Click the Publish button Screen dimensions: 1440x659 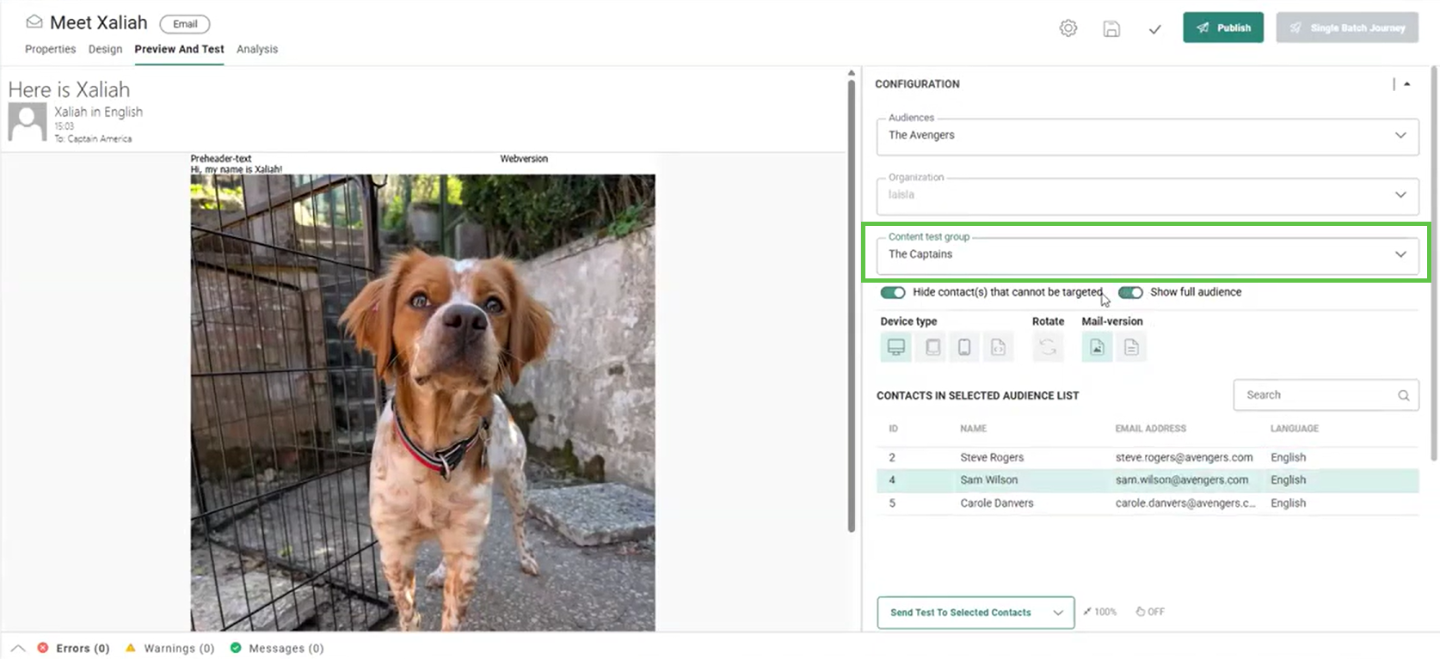(1222, 27)
